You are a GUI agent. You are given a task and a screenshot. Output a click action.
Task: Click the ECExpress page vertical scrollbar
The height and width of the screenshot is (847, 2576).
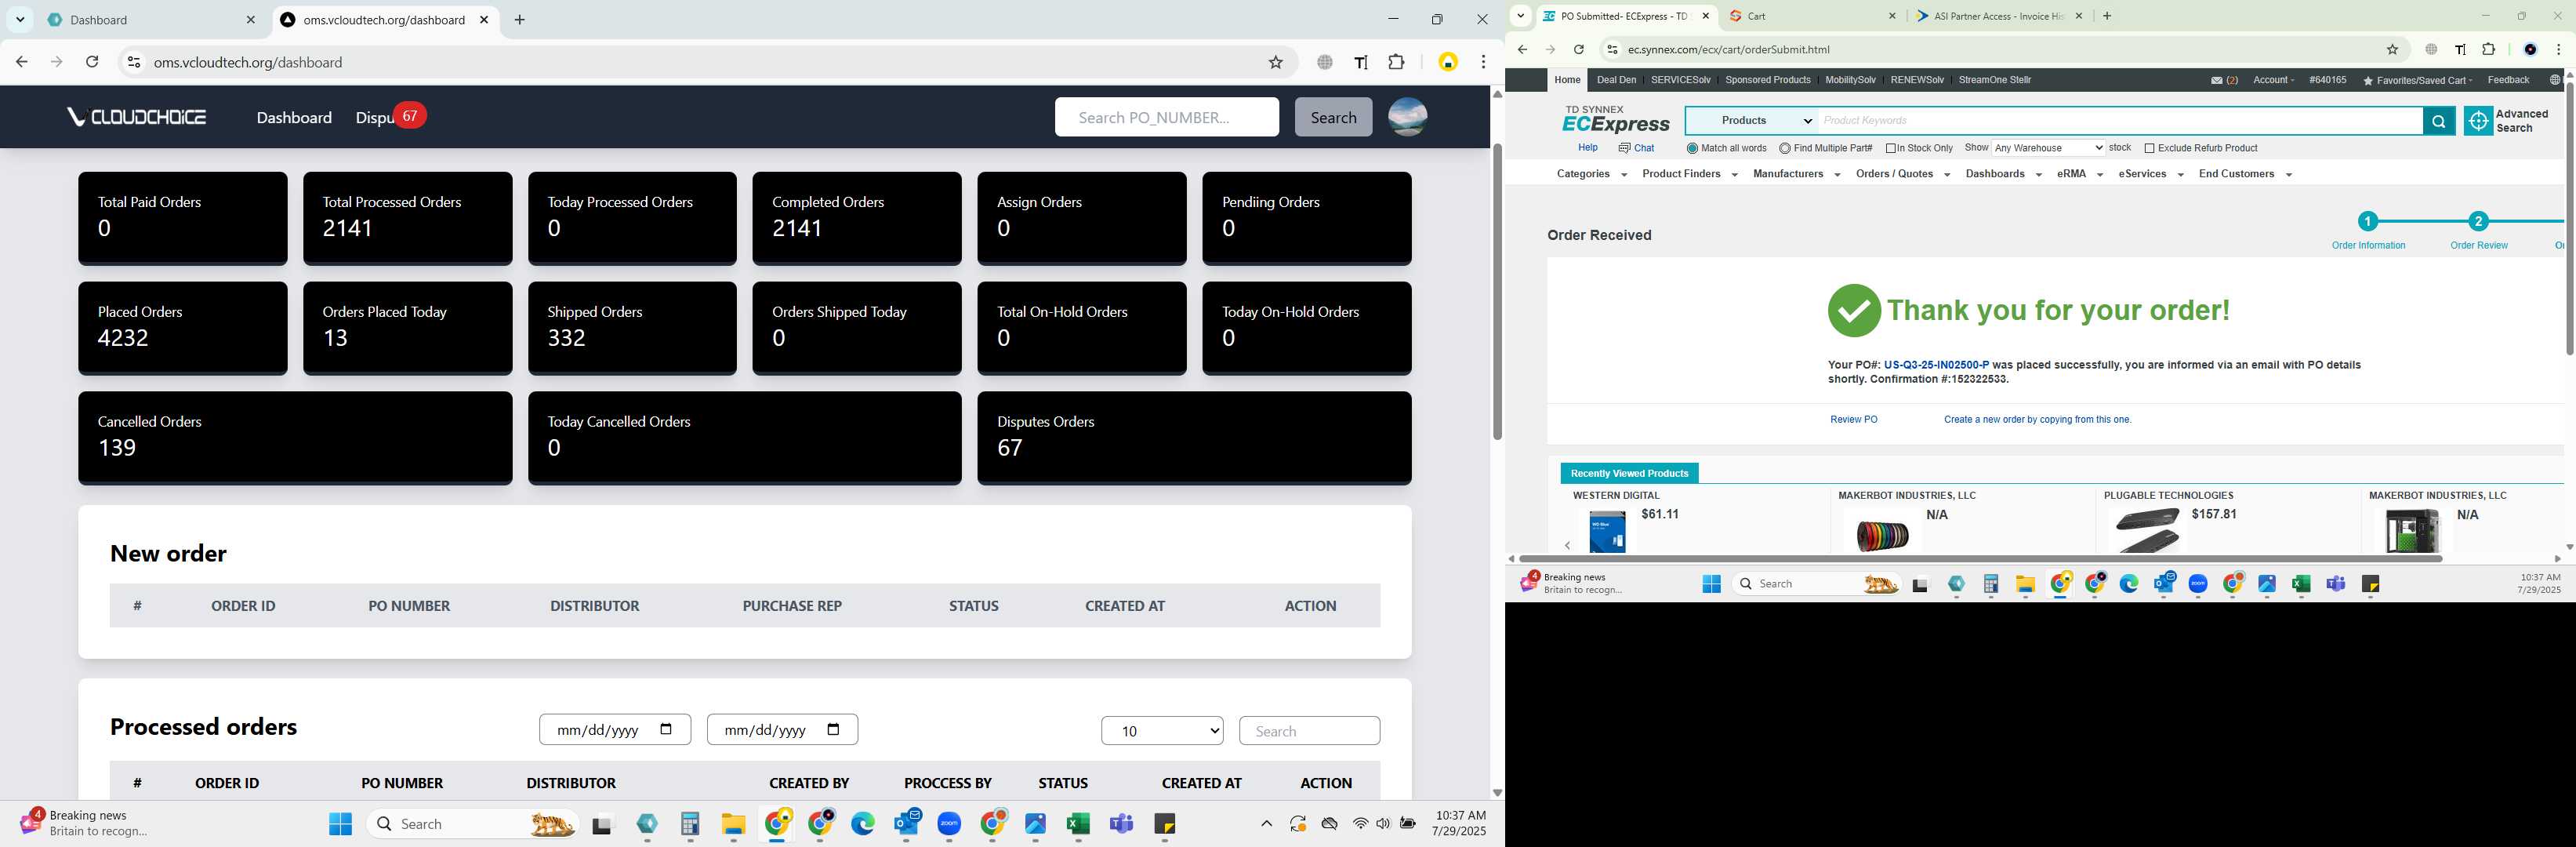click(x=2569, y=218)
